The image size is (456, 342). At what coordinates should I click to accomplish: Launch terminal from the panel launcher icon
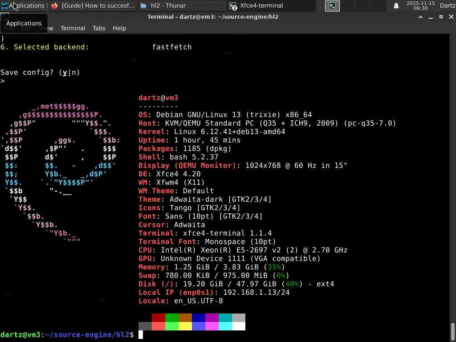coord(332,6)
